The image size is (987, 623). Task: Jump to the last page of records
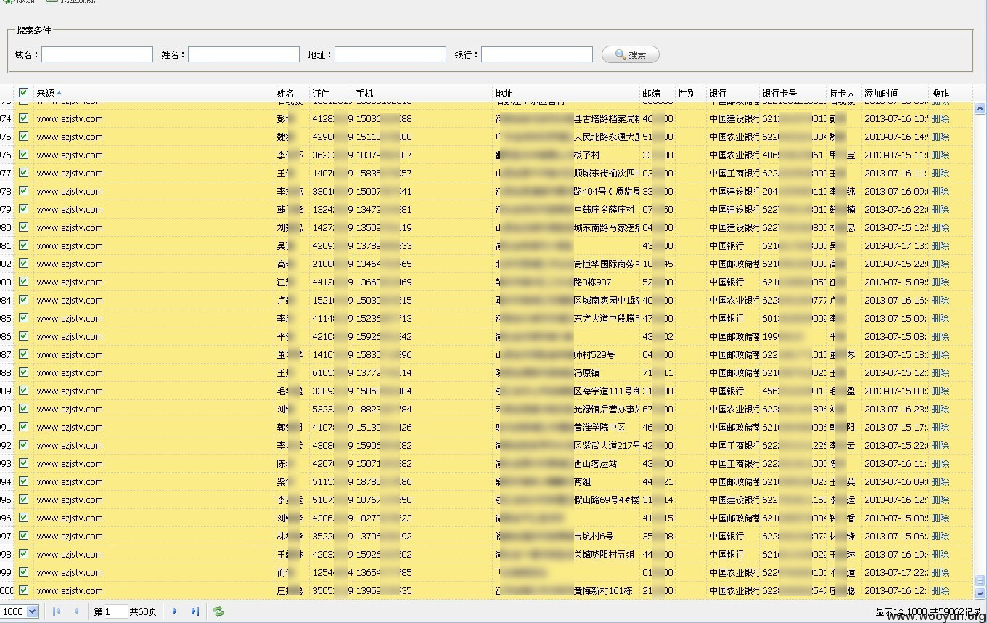(194, 611)
